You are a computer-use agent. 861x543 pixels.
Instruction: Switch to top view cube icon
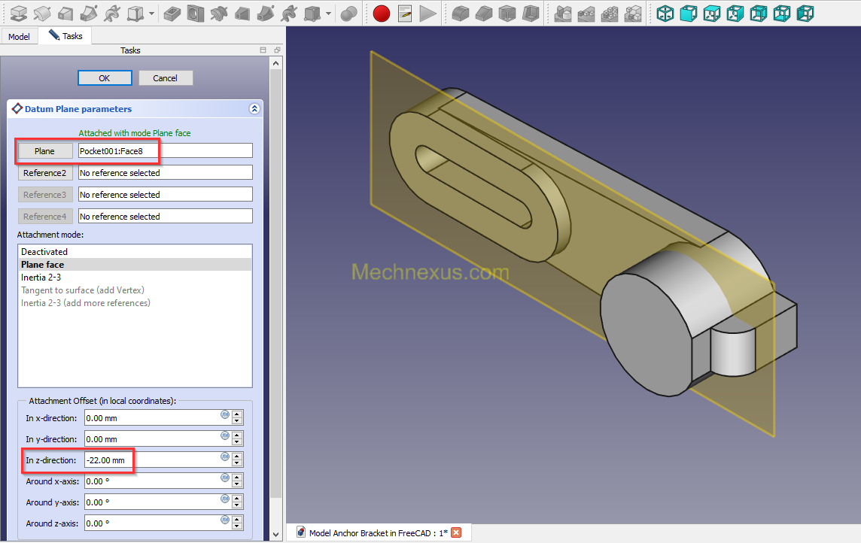point(712,14)
